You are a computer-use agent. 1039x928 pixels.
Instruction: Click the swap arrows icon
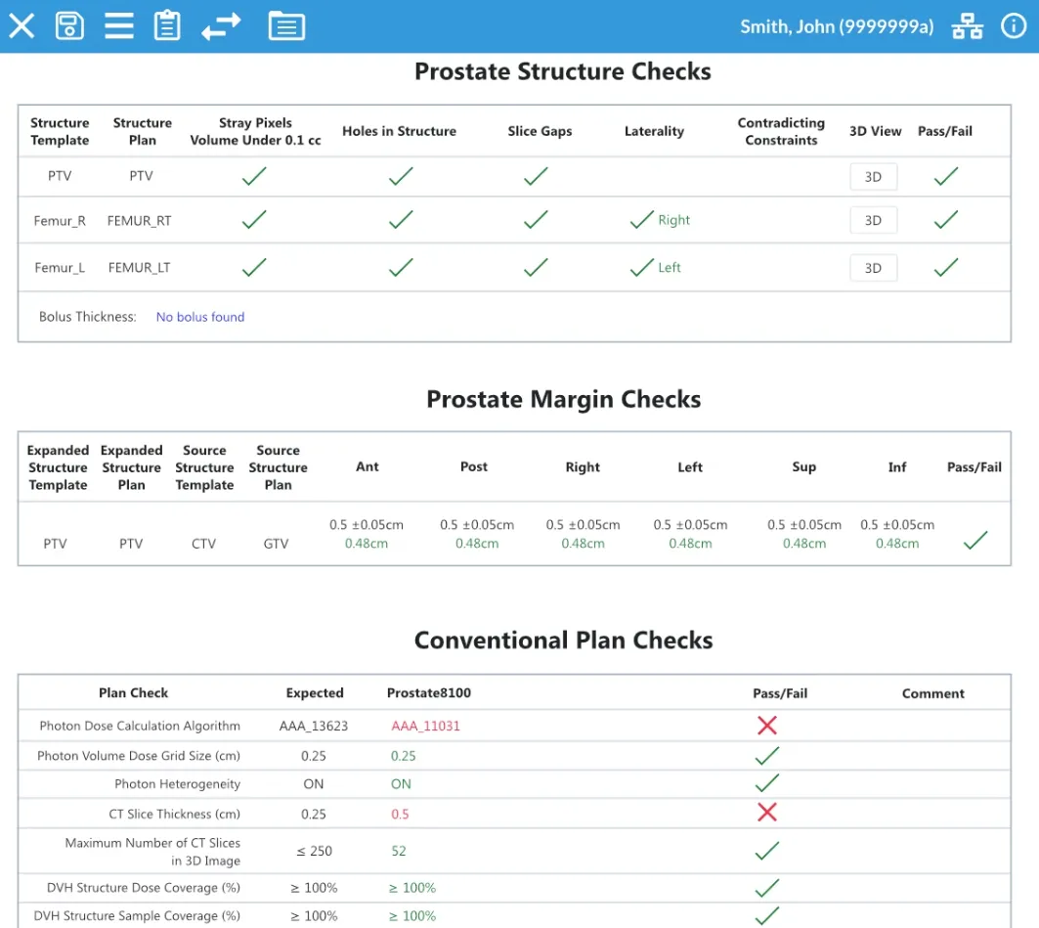point(221,26)
